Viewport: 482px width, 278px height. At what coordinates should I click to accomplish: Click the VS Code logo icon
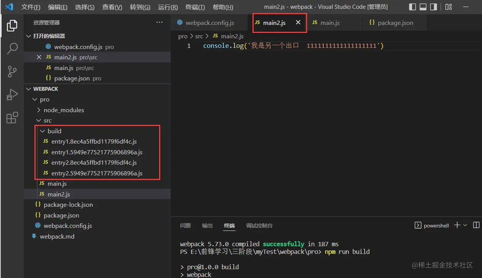(x=9, y=7)
